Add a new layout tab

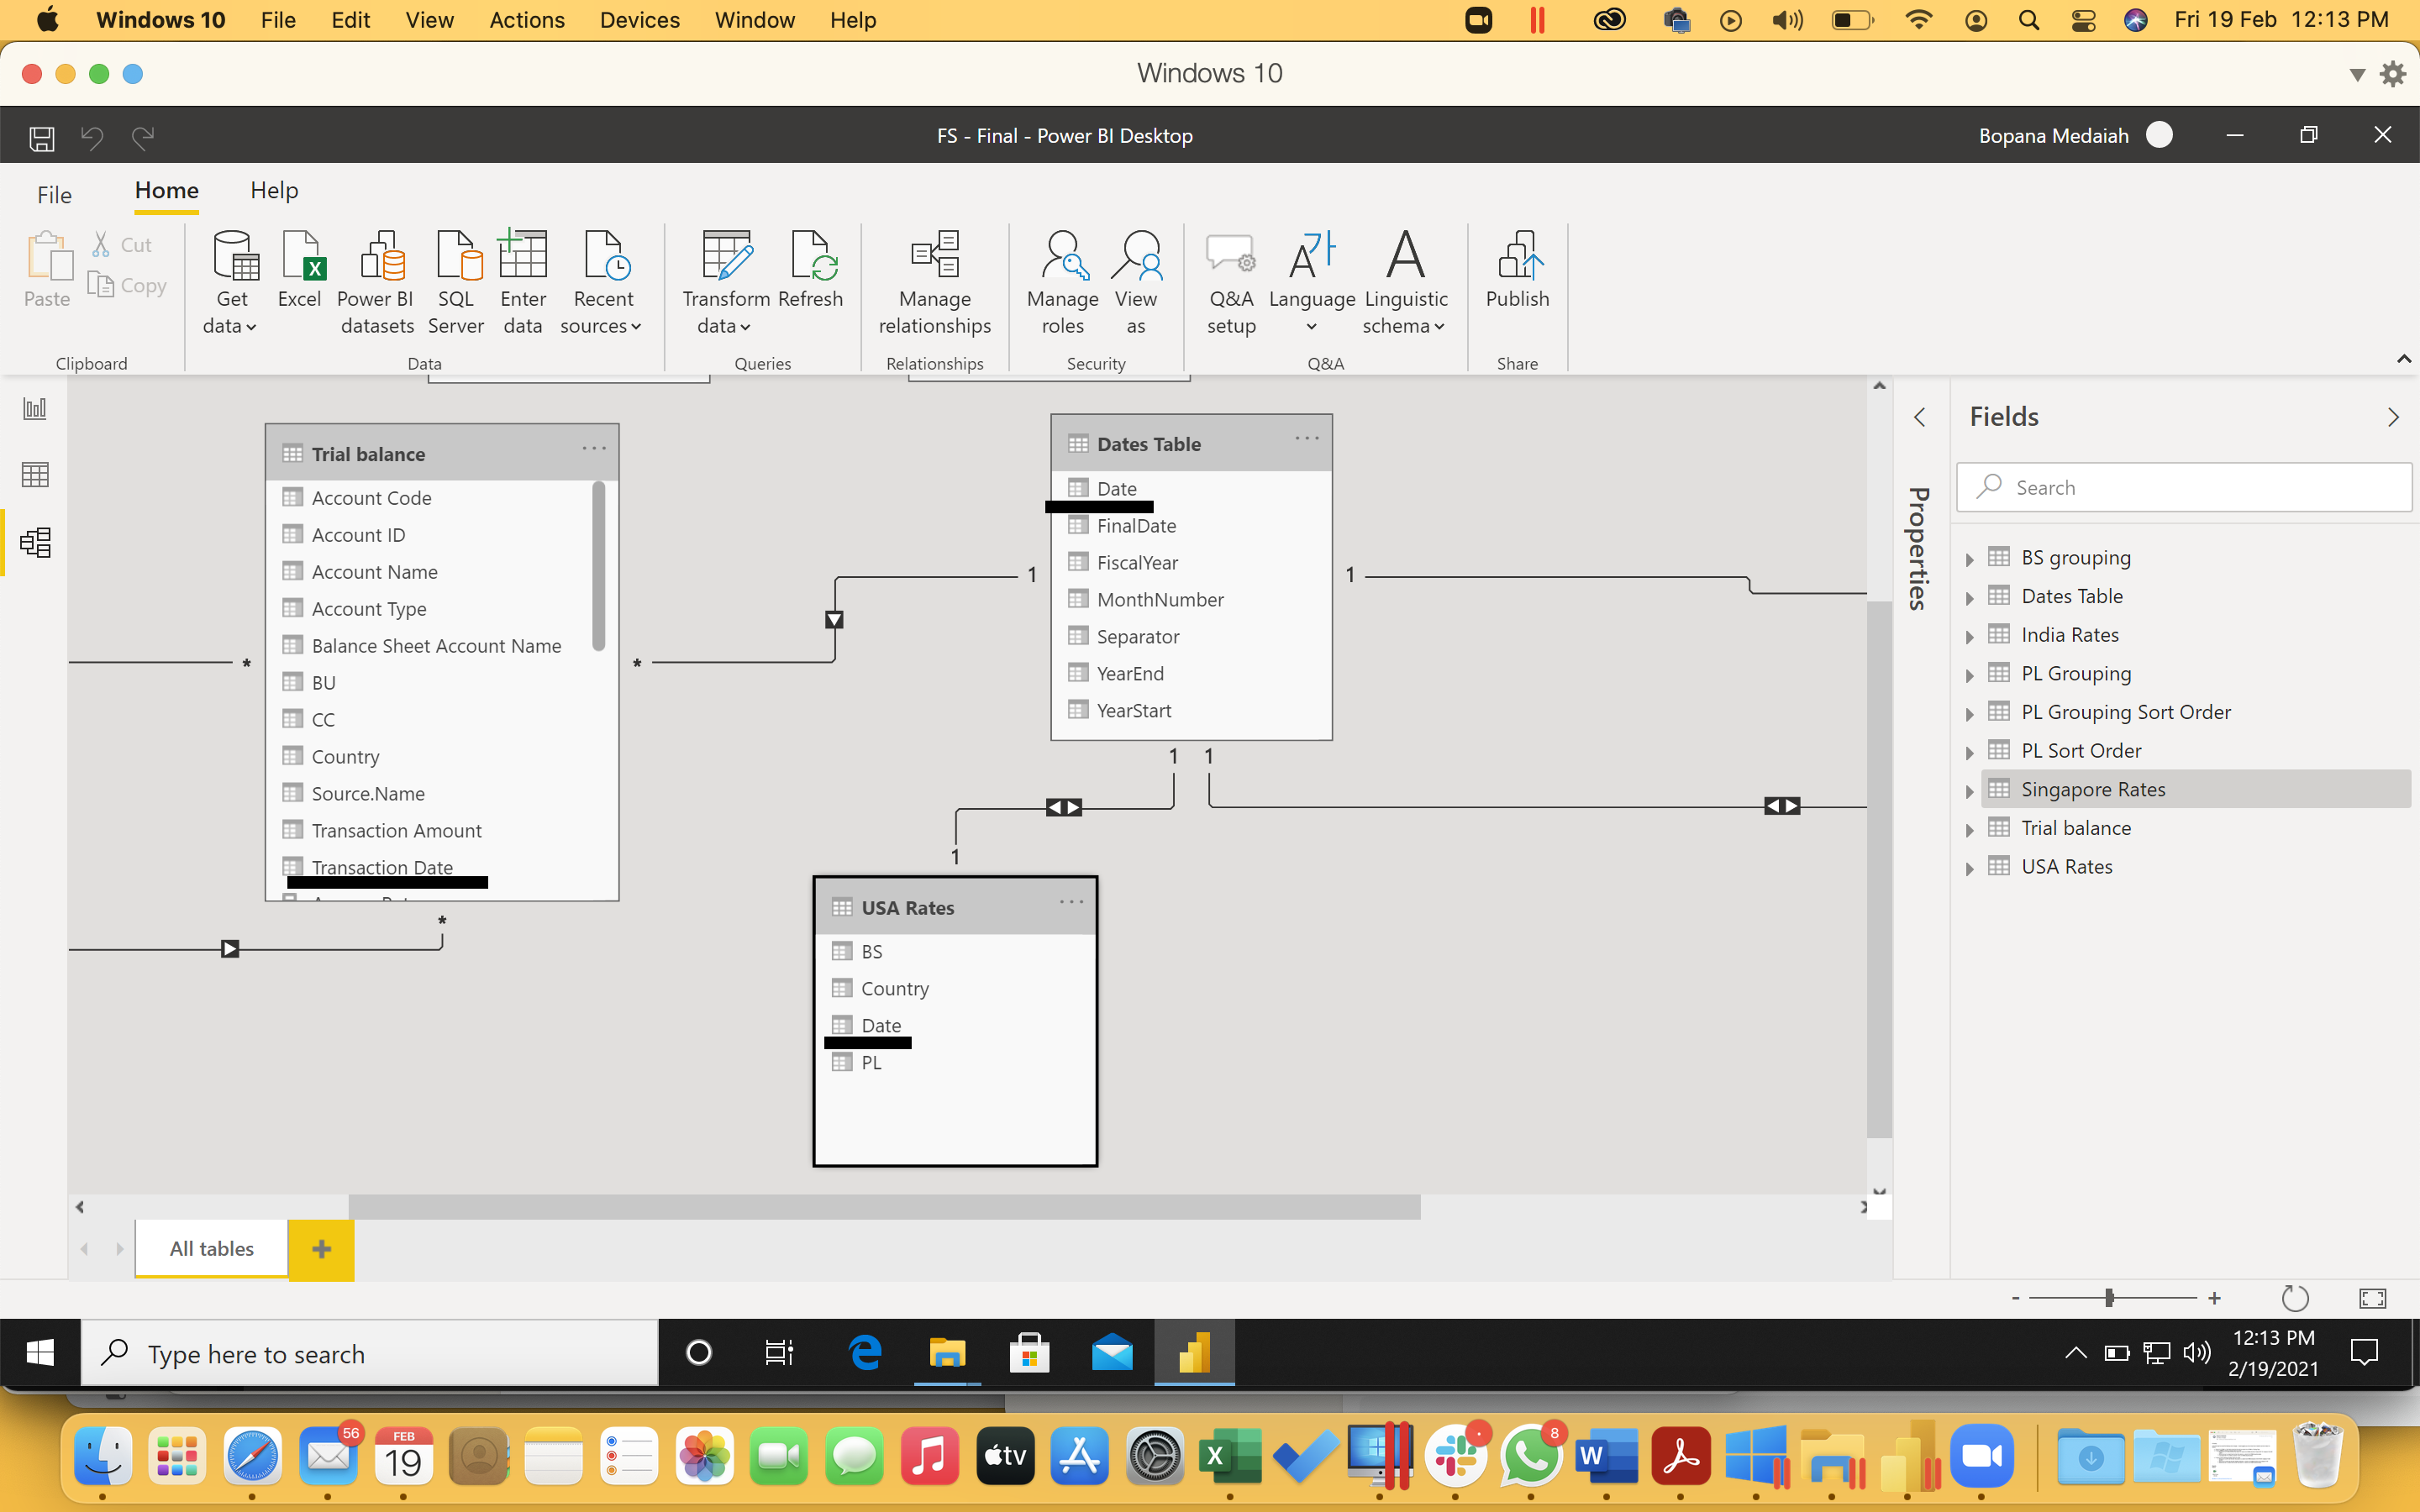pyautogui.click(x=321, y=1249)
